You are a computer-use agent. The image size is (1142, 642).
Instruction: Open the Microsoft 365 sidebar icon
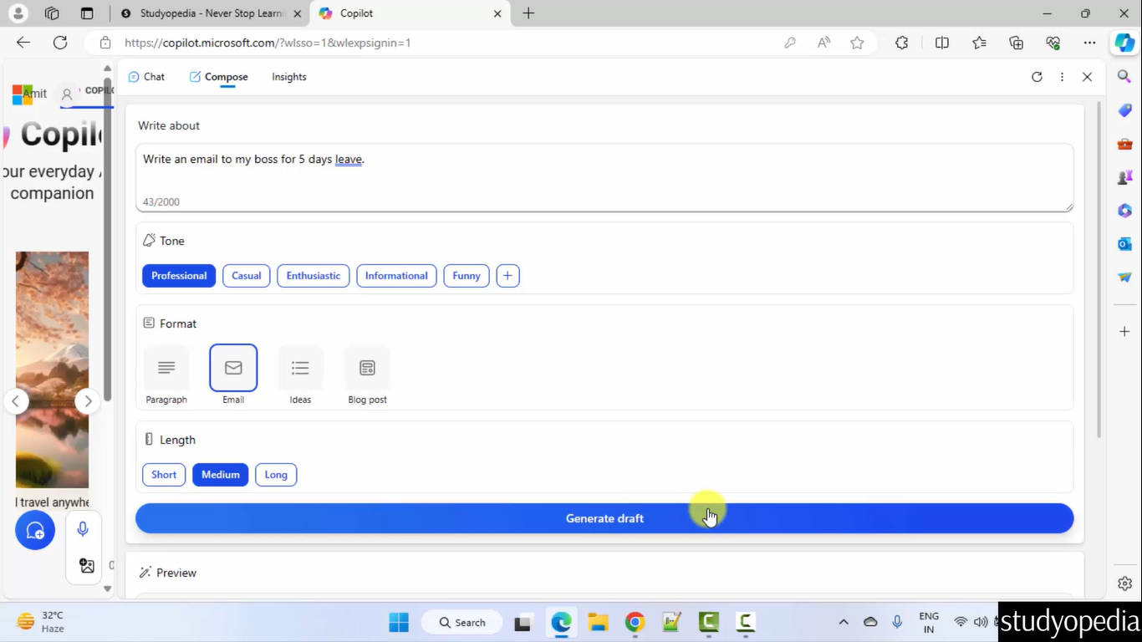pos(1124,211)
